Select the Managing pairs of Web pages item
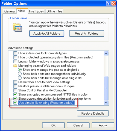117x131 pixels. (47, 65)
